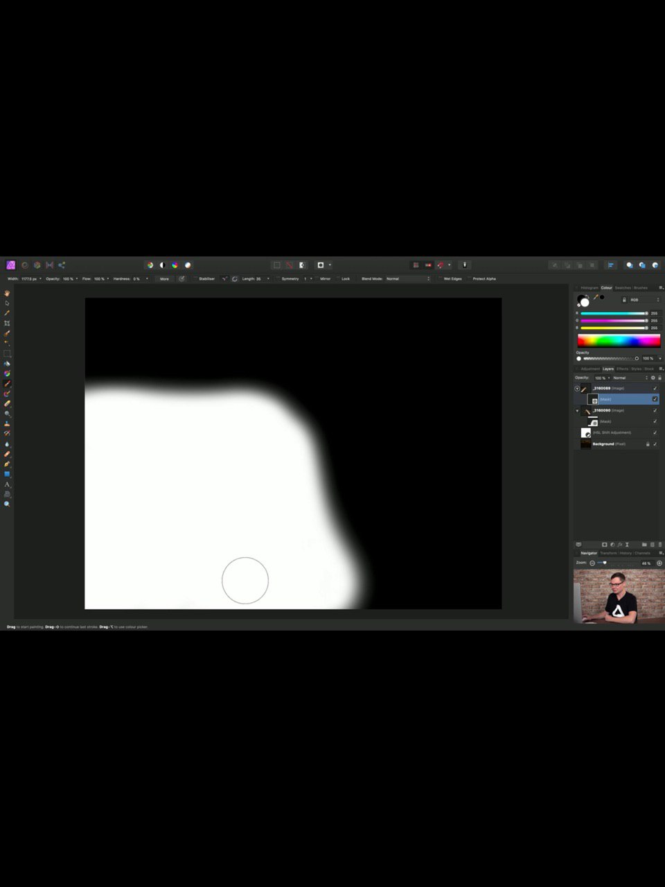This screenshot has width=665, height=887.
Task: Open the stabiliser Length dropdown
Action: click(268, 279)
